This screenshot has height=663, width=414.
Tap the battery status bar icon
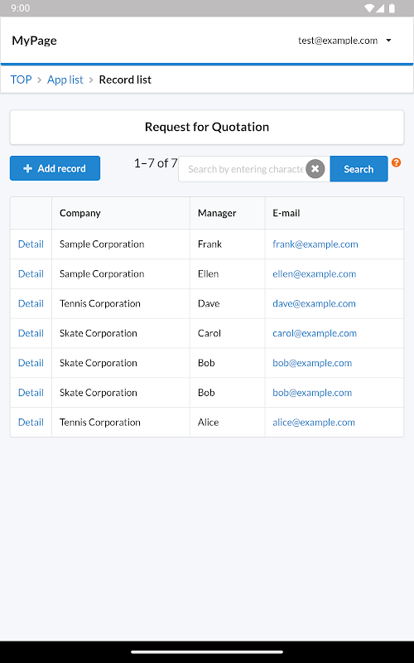[x=392, y=8]
